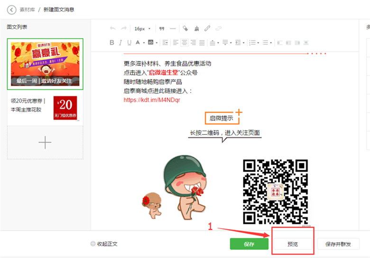Open the https://kdt.im/M4NDqr link
Image resolution: width=370 pixels, height=258 pixels.
pos(152,100)
